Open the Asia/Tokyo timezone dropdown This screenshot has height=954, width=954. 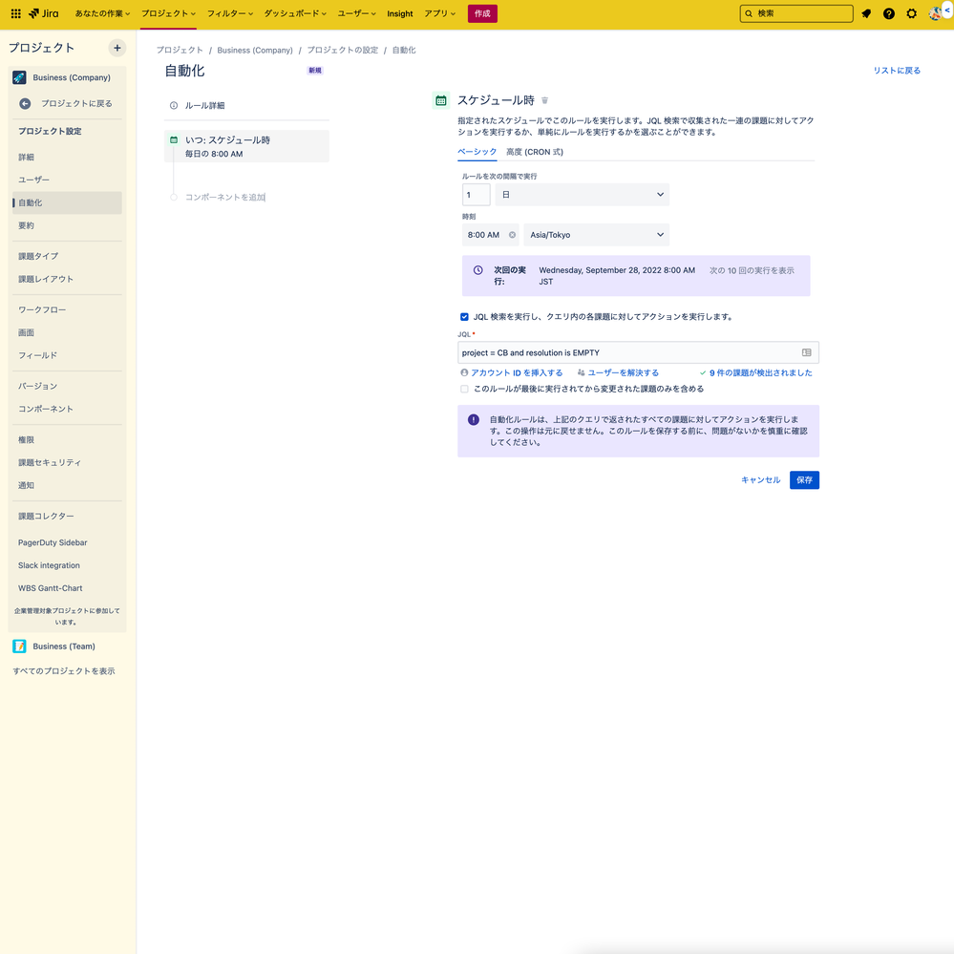click(x=661, y=234)
